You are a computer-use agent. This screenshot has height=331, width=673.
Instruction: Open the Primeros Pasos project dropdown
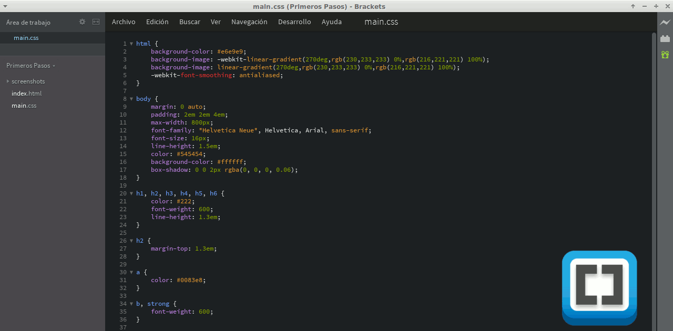(x=28, y=65)
